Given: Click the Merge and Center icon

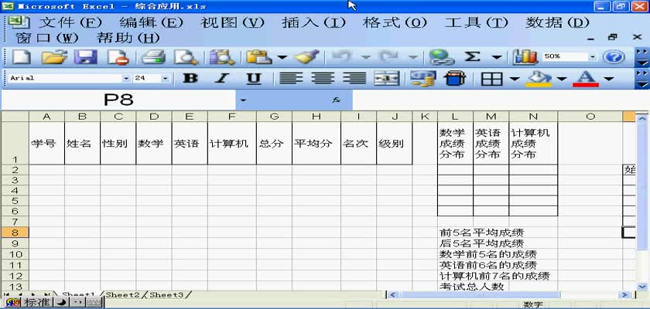Looking at the screenshot, I should coord(386,79).
